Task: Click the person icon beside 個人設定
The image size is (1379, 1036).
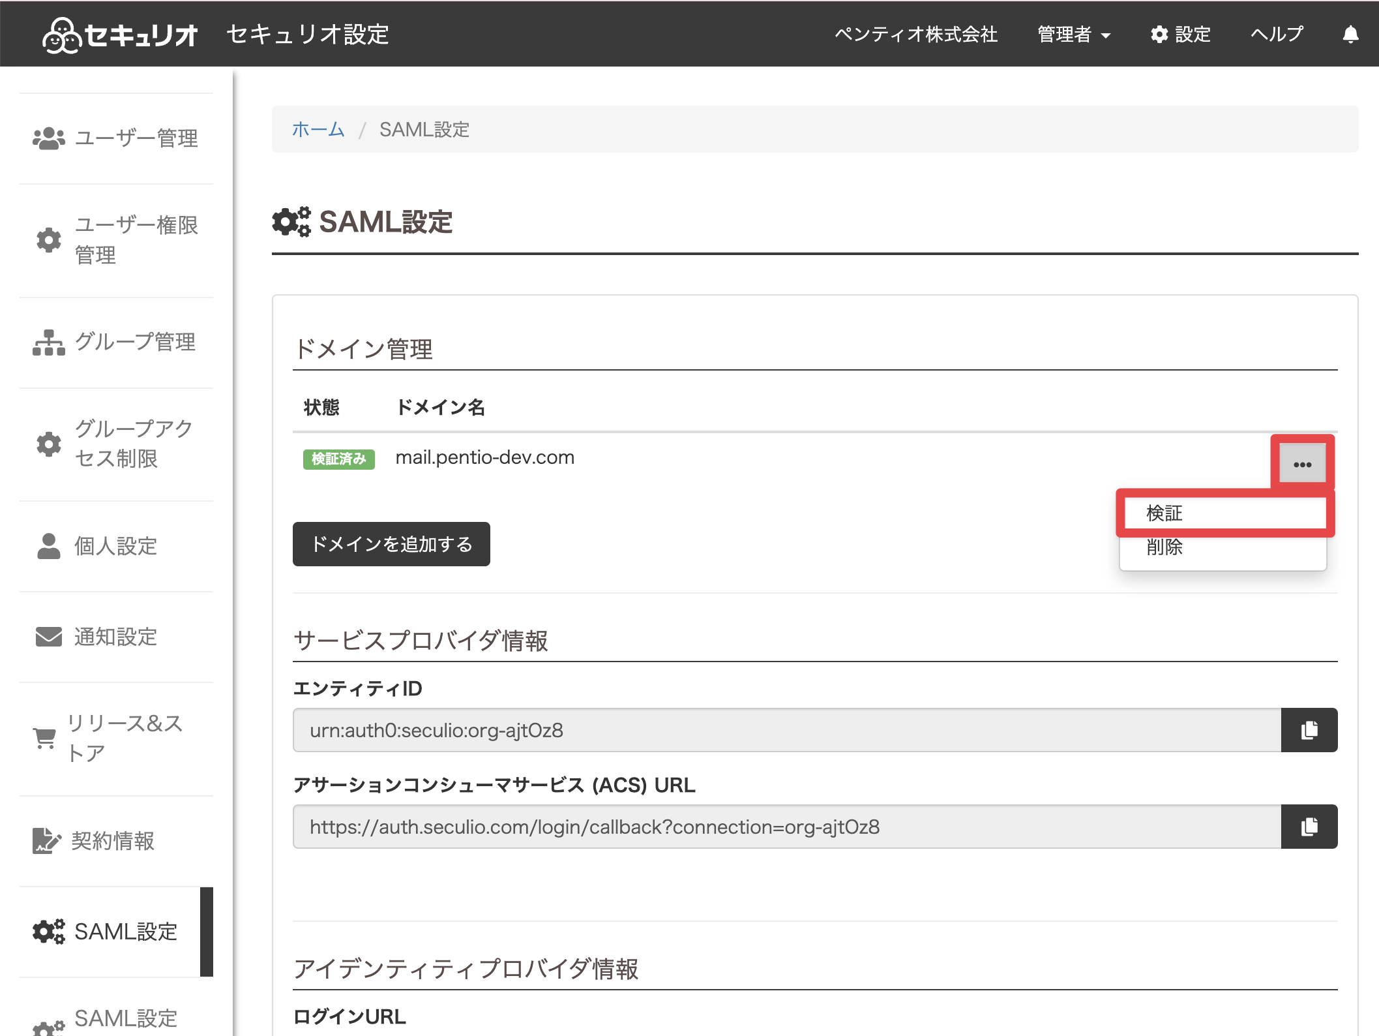Action: [x=49, y=546]
